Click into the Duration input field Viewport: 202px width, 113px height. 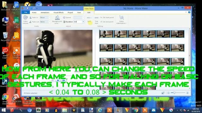[x=78, y=22]
